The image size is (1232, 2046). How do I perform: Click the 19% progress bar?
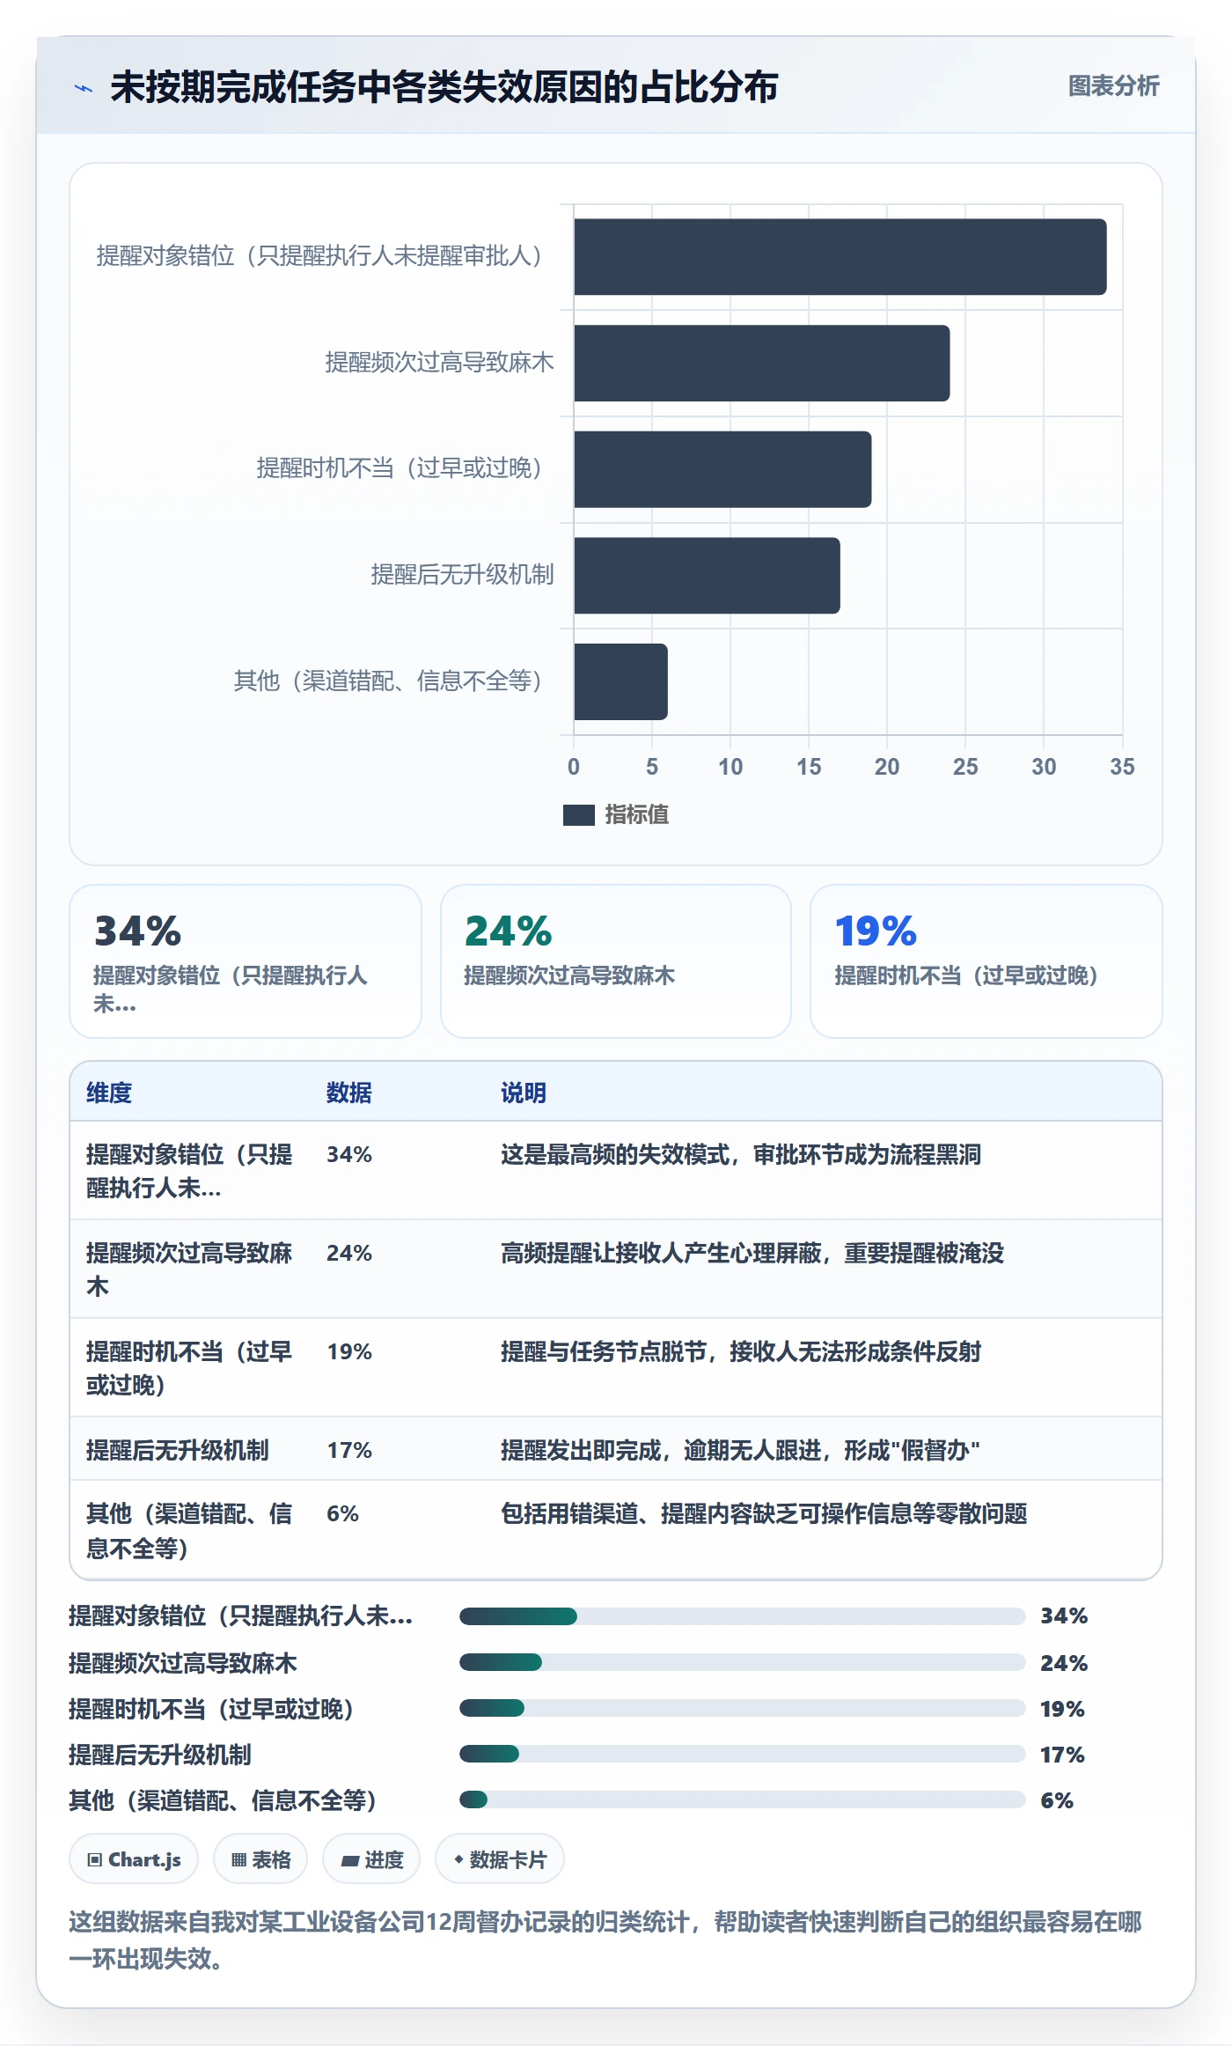tap(742, 1708)
